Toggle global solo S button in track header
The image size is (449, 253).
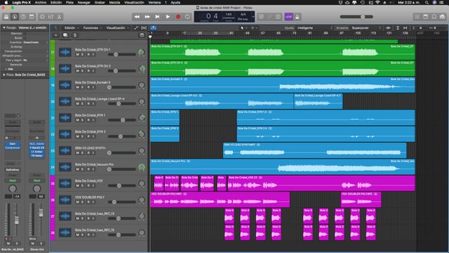point(75,35)
